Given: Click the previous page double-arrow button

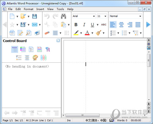Looking at the screenshot, I should [149, 104].
